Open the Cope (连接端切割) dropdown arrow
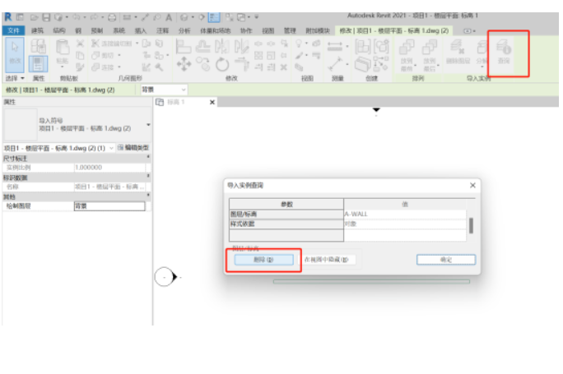The image size is (563, 374). coord(137,44)
